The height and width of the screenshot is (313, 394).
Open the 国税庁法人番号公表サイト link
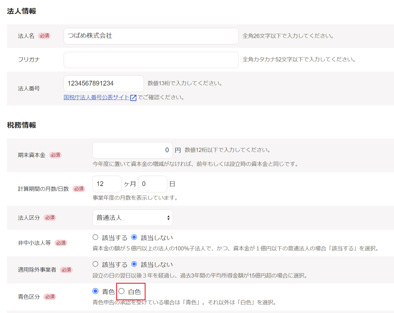[97, 97]
